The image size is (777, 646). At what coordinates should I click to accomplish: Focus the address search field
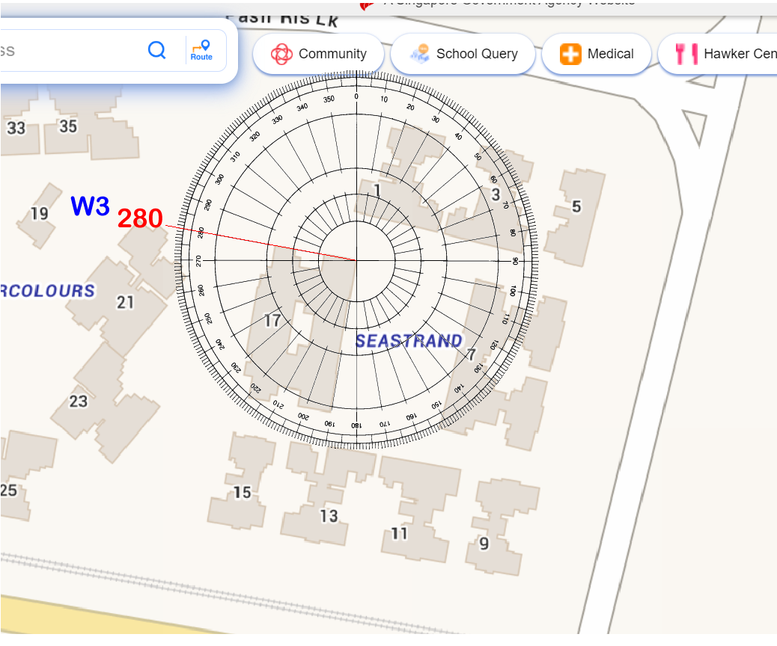point(67,51)
